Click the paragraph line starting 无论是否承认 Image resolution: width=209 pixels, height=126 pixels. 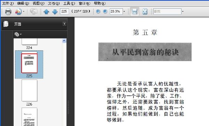[149, 84]
